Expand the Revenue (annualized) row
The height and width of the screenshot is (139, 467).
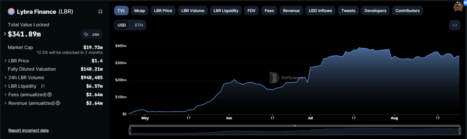pos(5,103)
